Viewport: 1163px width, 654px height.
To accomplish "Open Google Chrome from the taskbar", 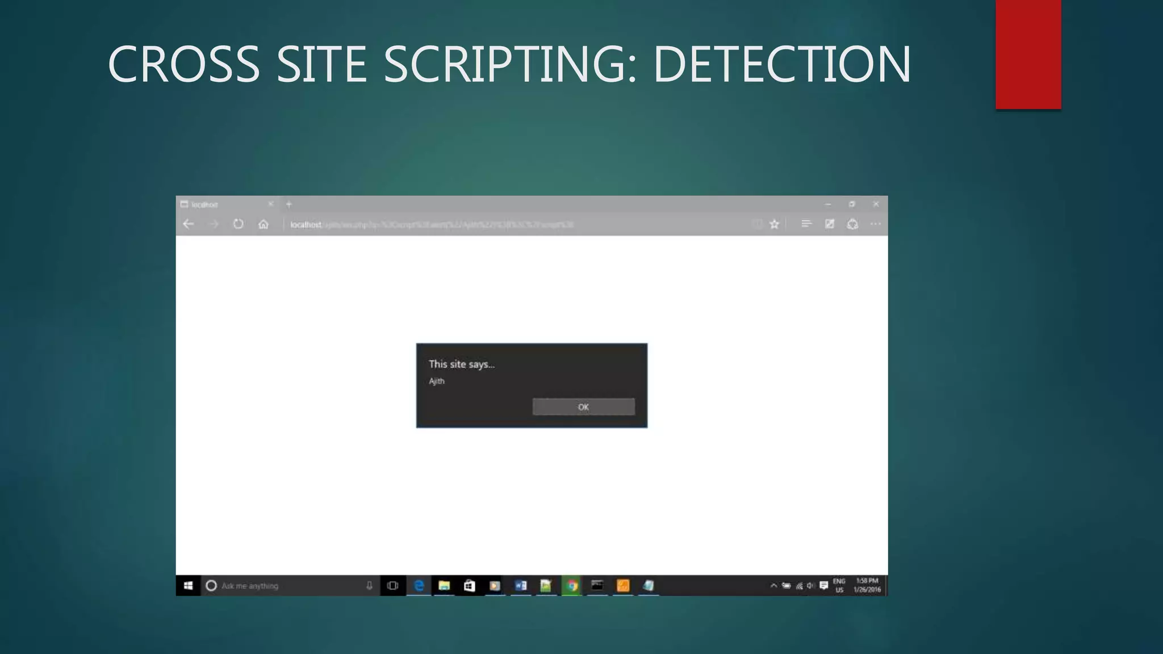I will pos(572,586).
